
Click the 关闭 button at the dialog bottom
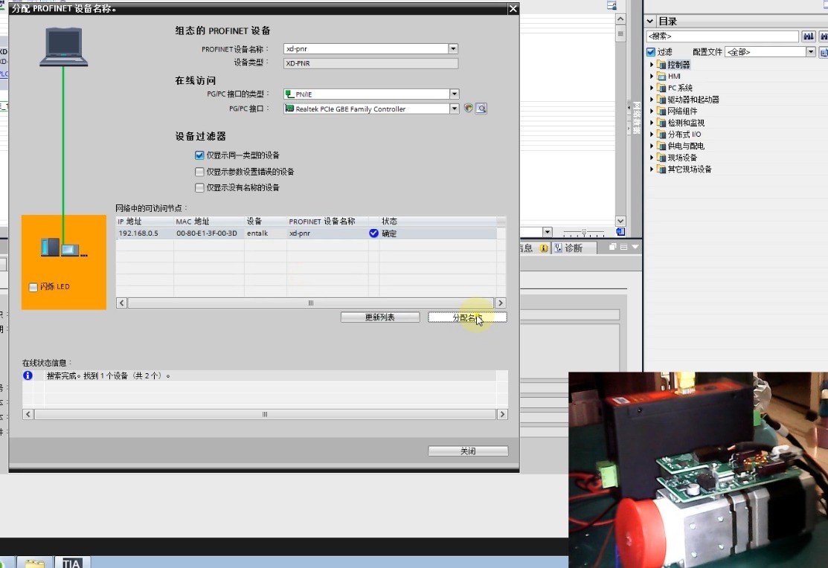[468, 451]
